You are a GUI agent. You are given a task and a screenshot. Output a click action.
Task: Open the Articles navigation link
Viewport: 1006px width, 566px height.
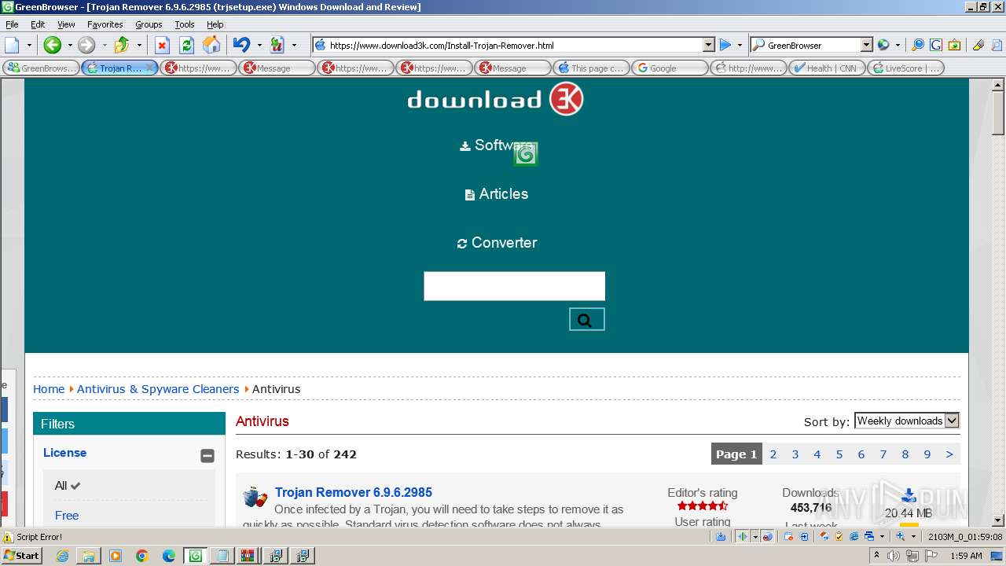click(x=497, y=194)
